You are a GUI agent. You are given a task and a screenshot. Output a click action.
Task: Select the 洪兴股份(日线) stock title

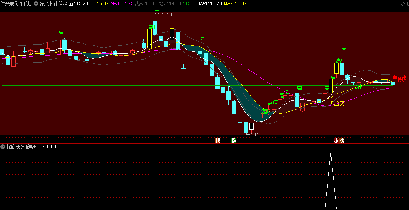[x=16, y=4]
